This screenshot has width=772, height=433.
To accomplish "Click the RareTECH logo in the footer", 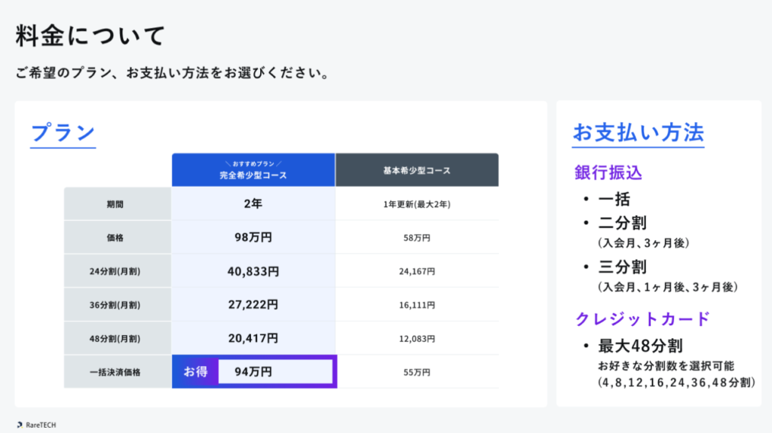I will (36, 425).
